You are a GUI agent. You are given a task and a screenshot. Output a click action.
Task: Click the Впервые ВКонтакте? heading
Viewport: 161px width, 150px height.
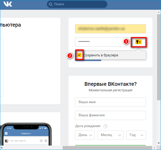(x=110, y=84)
